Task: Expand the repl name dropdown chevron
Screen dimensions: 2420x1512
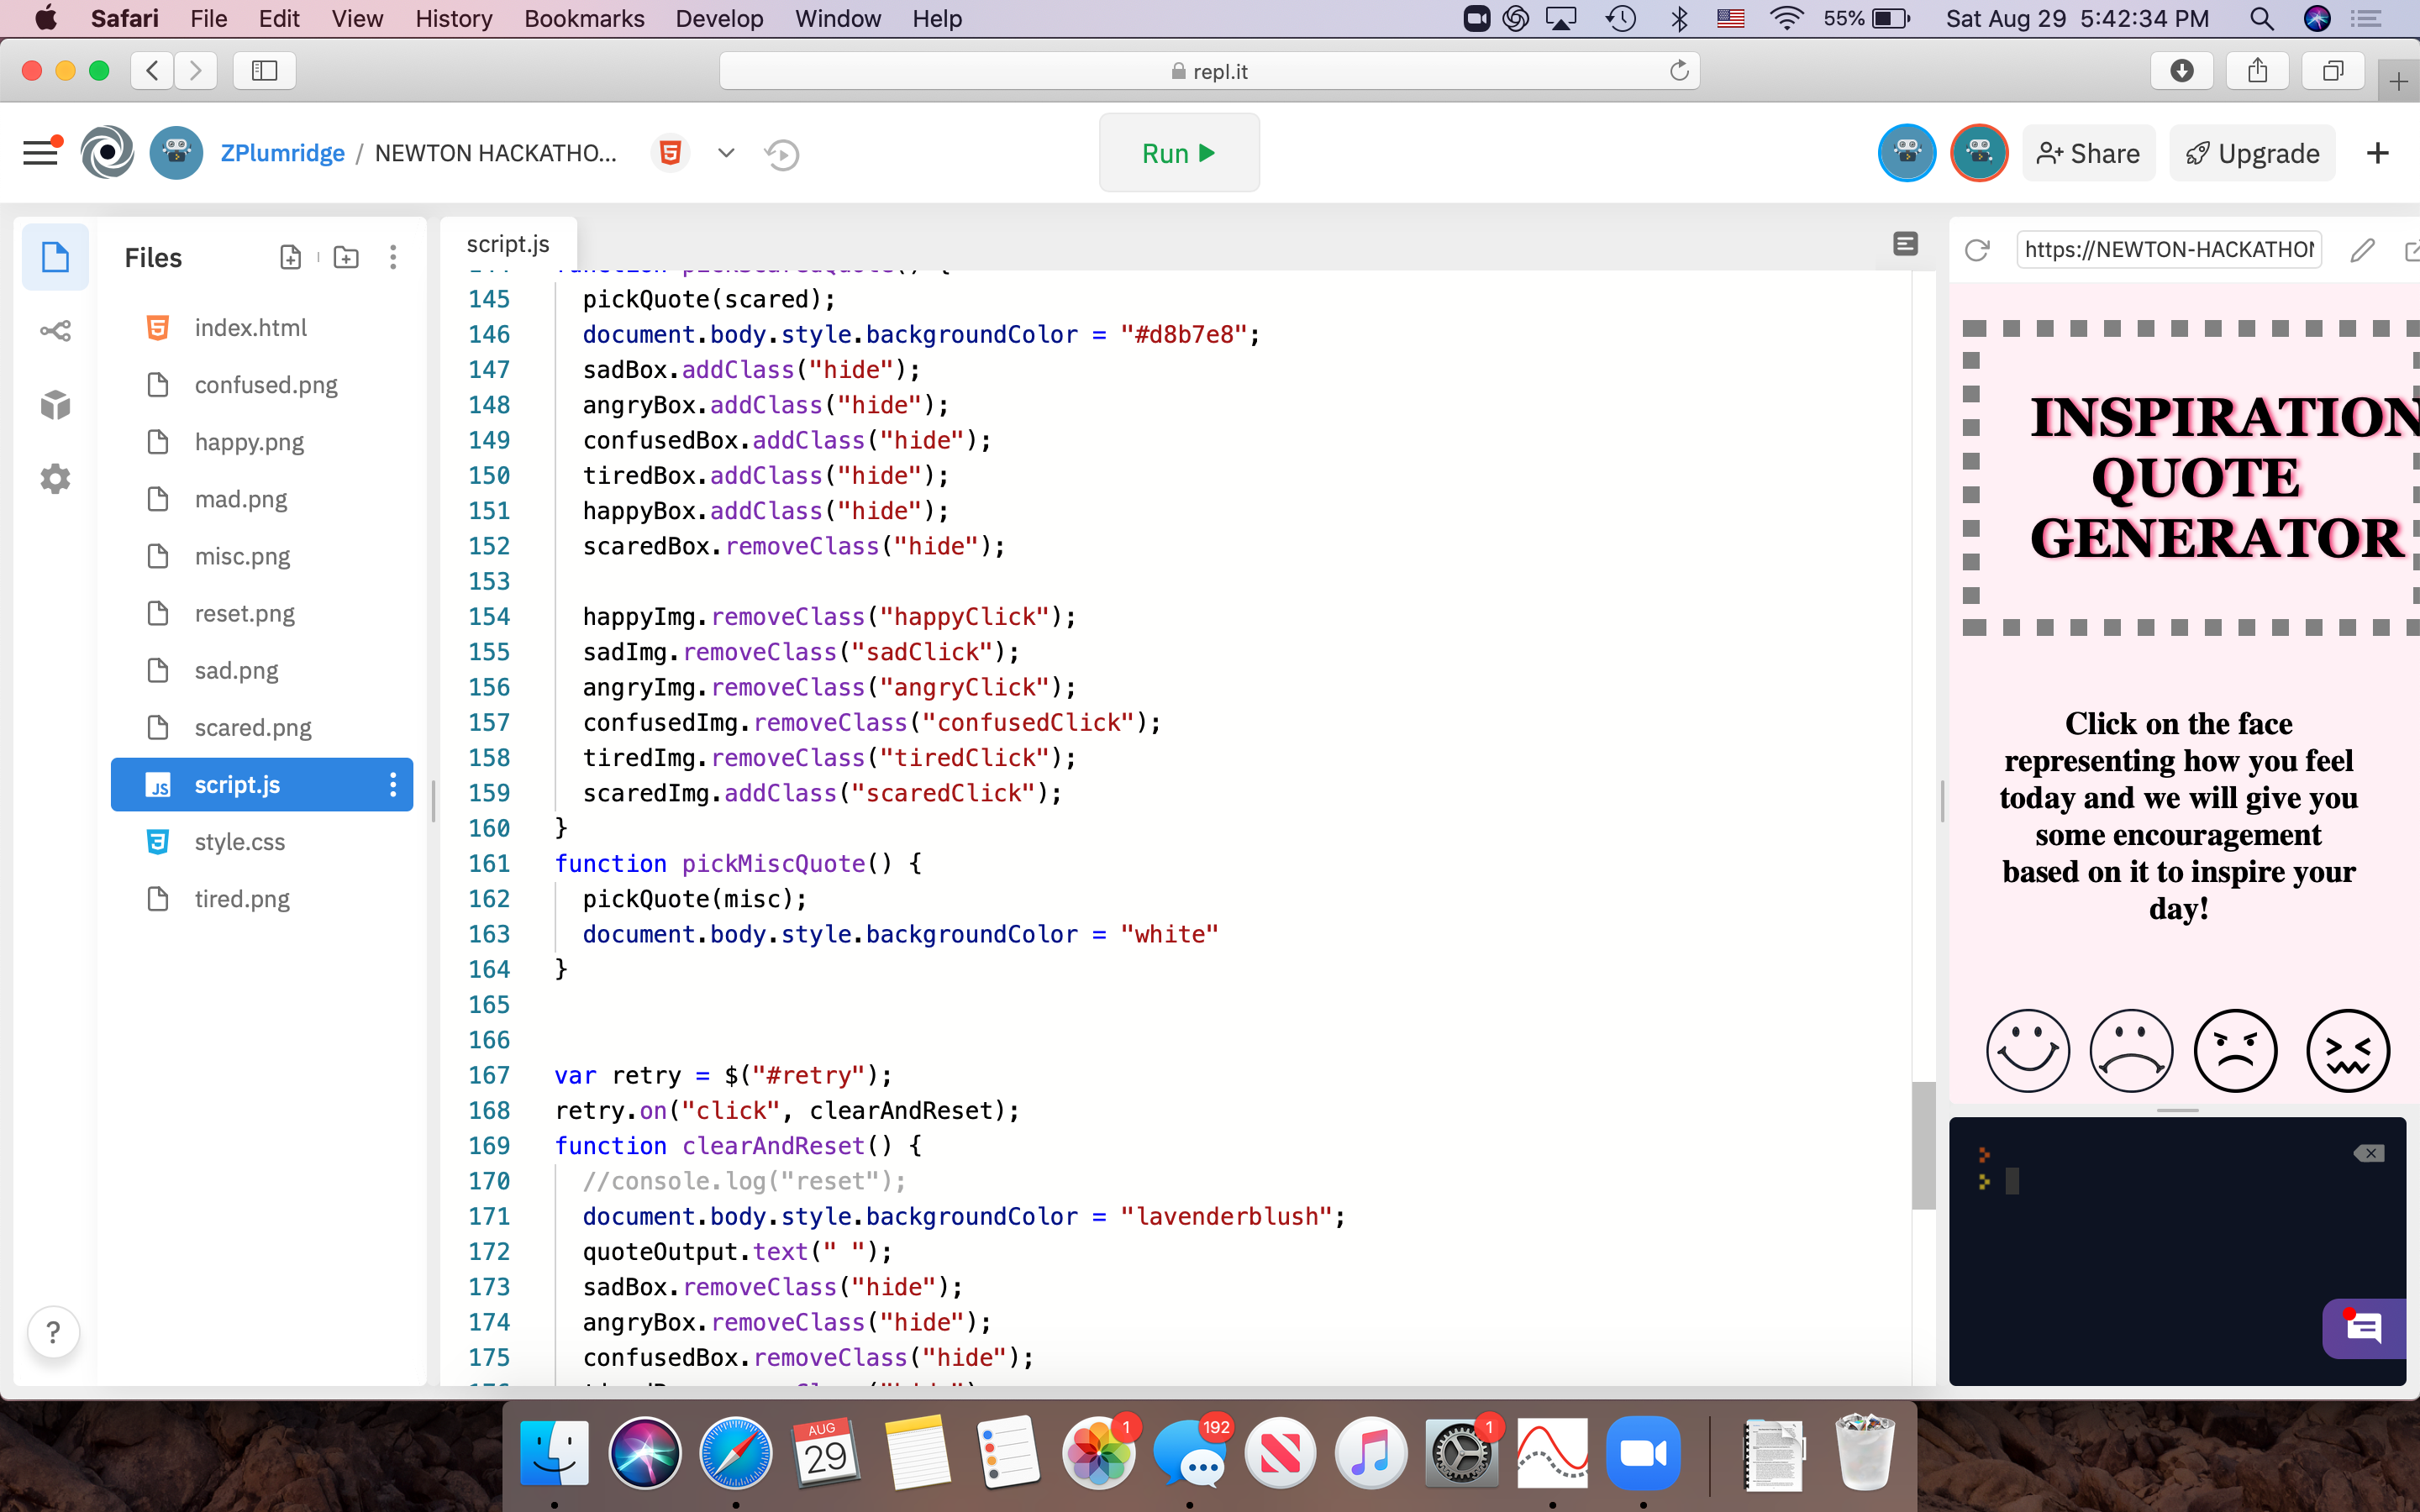Action: 726,154
